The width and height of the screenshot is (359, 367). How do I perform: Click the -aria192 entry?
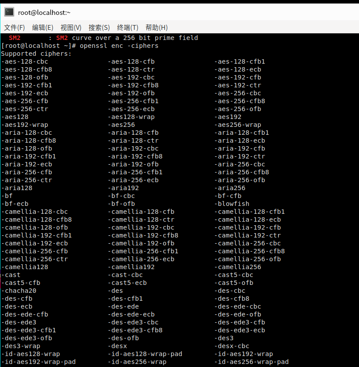click(123, 188)
